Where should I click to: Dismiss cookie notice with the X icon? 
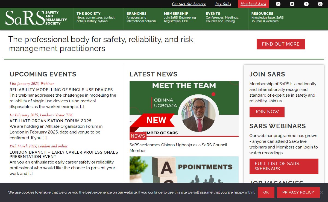point(321,192)
